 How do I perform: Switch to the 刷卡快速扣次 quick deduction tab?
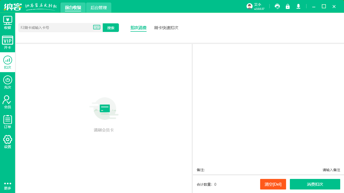pos(166,28)
